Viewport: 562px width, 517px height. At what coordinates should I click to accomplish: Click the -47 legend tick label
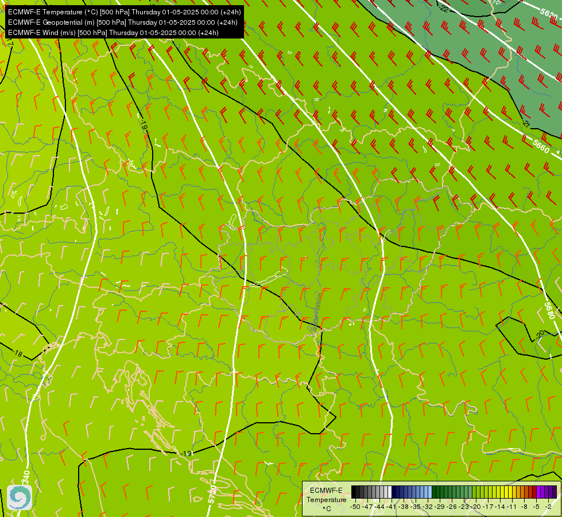pos(367,506)
